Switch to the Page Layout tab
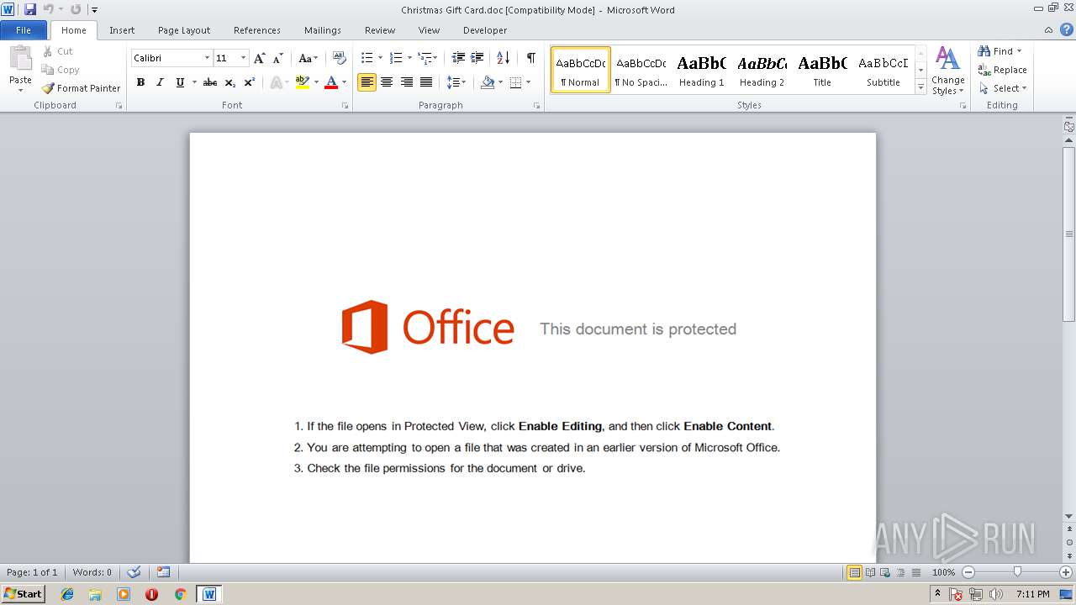The height and width of the screenshot is (605, 1076). [x=184, y=30]
